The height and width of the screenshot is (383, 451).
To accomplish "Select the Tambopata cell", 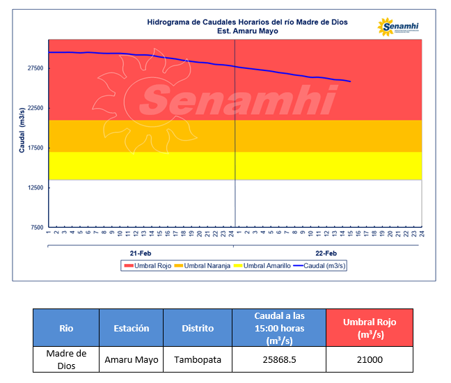I will [198, 359].
